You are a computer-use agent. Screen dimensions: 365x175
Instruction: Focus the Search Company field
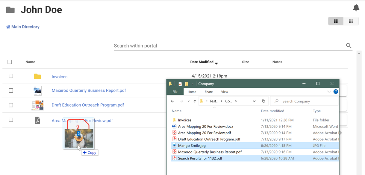point(305,101)
